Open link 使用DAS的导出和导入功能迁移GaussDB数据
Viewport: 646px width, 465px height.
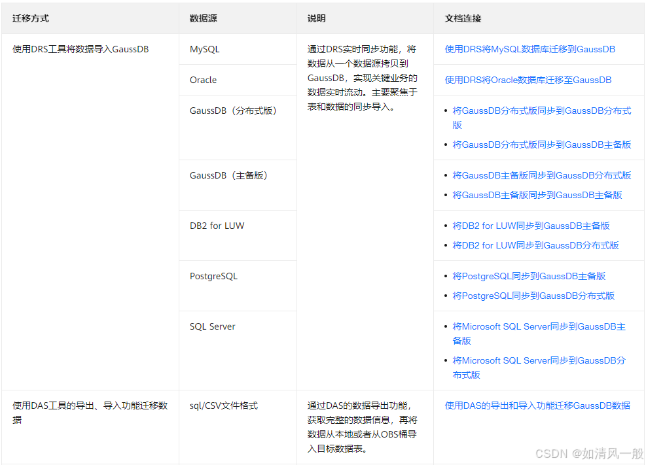[x=537, y=405]
